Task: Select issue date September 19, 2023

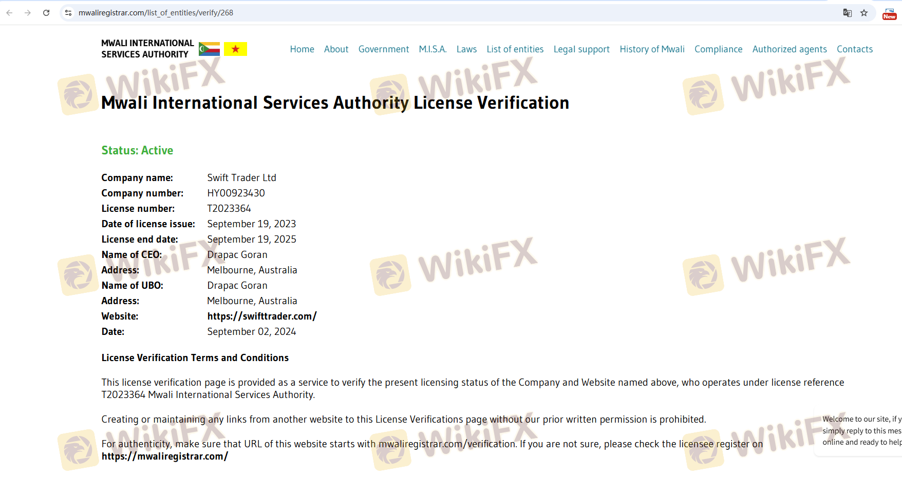Action: (x=252, y=224)
